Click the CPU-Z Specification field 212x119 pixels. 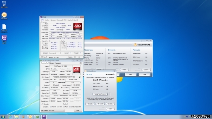click(66, 32)
